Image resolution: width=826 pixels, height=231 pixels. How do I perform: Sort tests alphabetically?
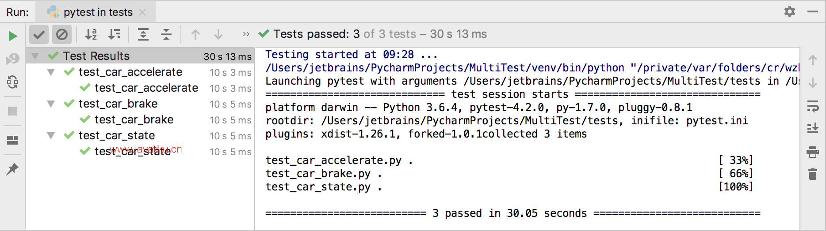[x=91, y=34]
